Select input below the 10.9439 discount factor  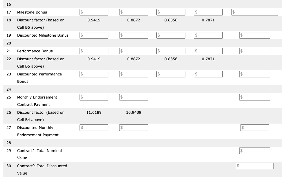[133, 128]
